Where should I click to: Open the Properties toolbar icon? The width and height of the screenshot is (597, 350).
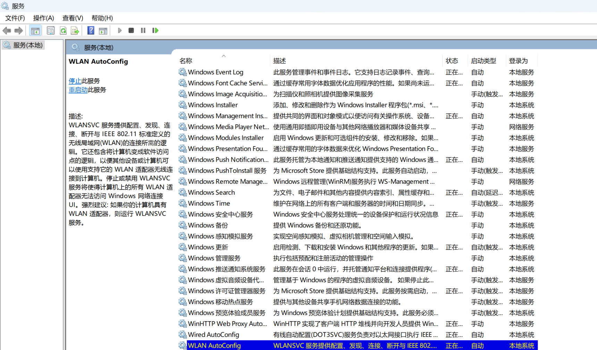click(x=51, y=31)
